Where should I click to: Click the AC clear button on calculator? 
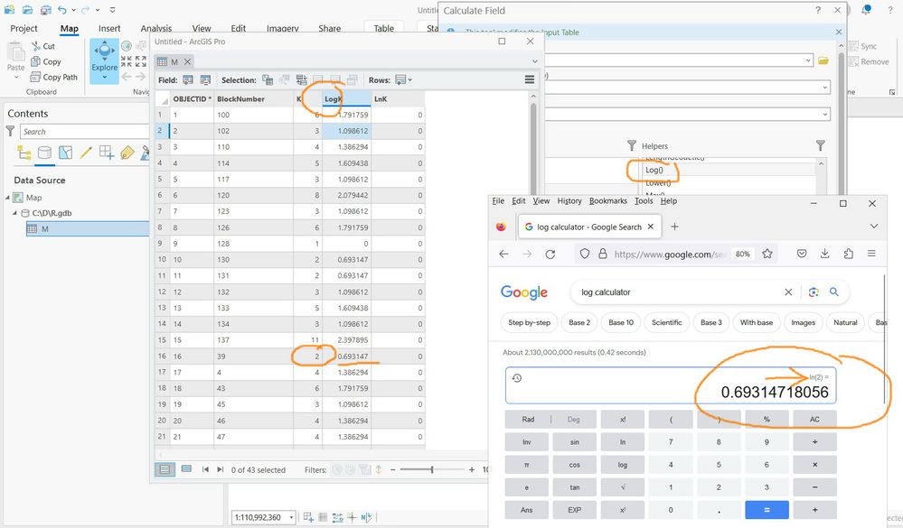pos(814,420)
